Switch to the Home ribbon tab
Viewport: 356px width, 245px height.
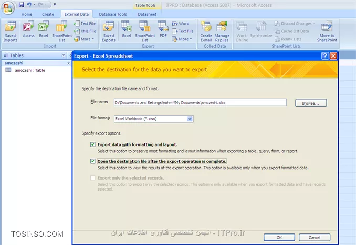[x=27, y=14]
